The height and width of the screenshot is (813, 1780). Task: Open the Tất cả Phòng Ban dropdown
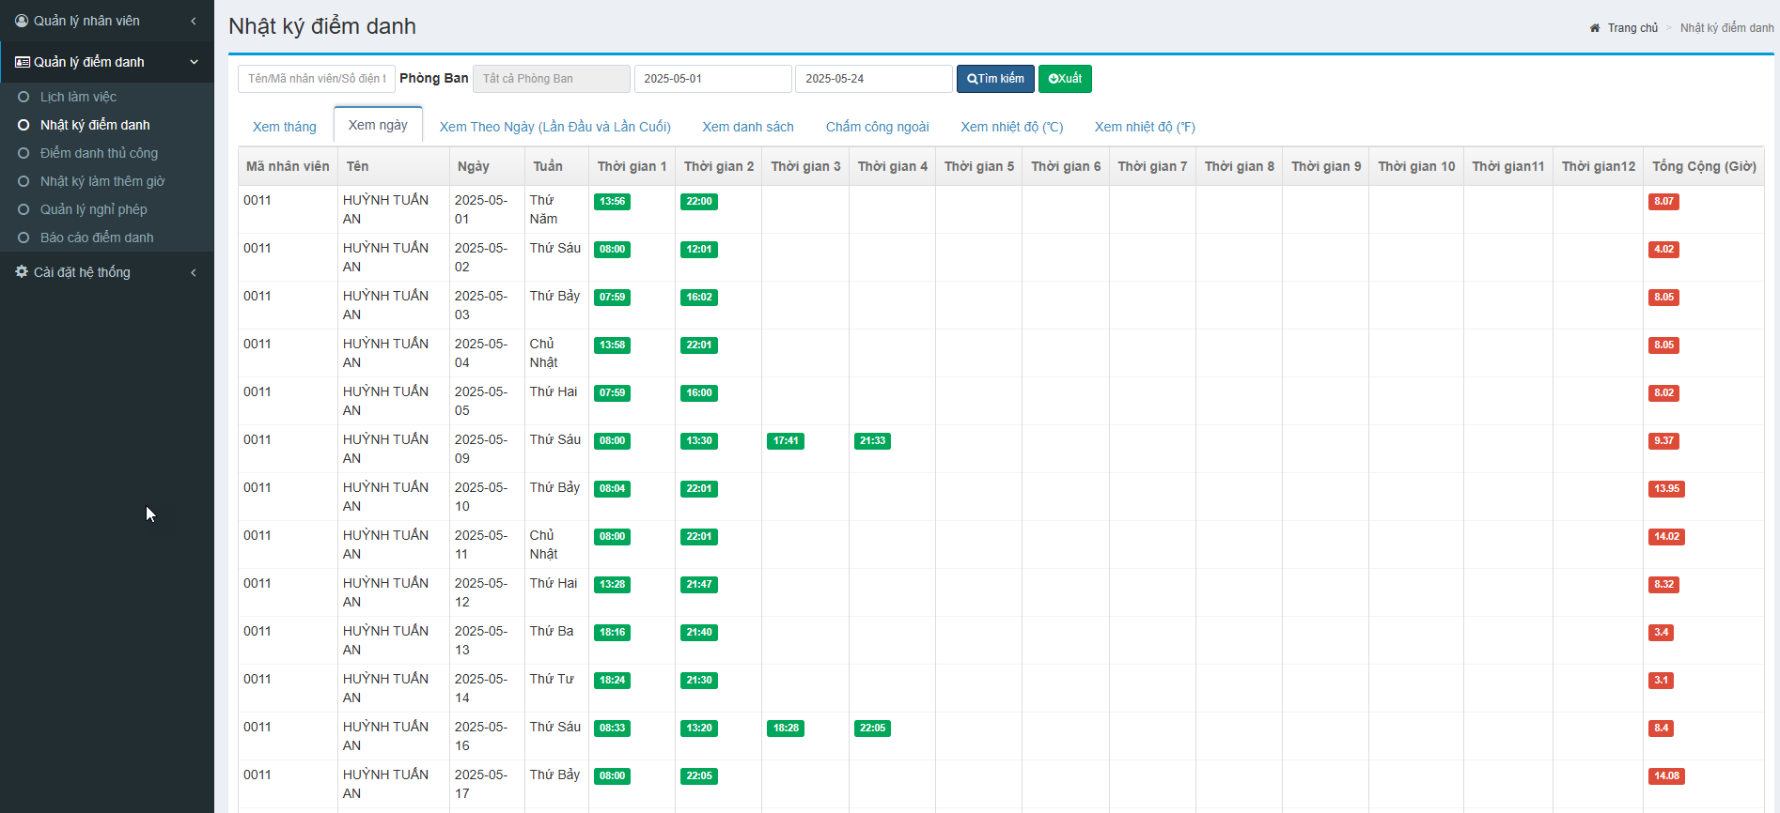(x=551, y=79)
